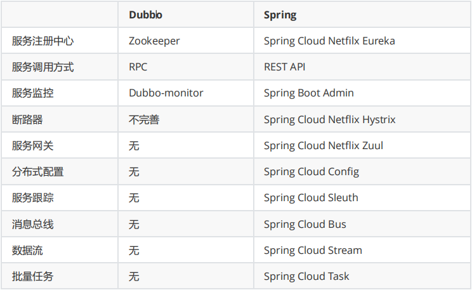Click the Spring Cloud Sleuth cell
The width and height of the screenshot is (472, 290).
point(311,197)
